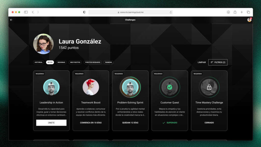Reload the page using refresh icon
Viewport: 261px width, 147px height.
pos(171,12)
